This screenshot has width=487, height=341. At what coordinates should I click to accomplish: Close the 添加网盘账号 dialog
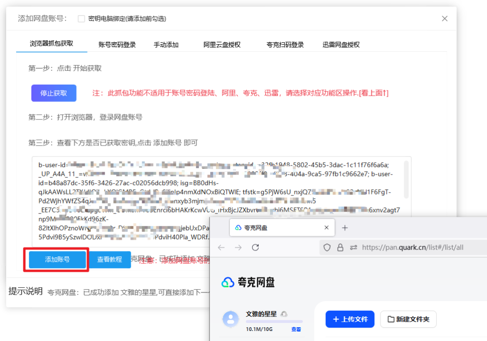pos(445,19)
